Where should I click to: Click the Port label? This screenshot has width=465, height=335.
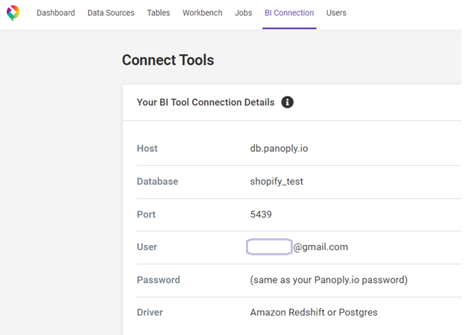click(x=146, y=214)
